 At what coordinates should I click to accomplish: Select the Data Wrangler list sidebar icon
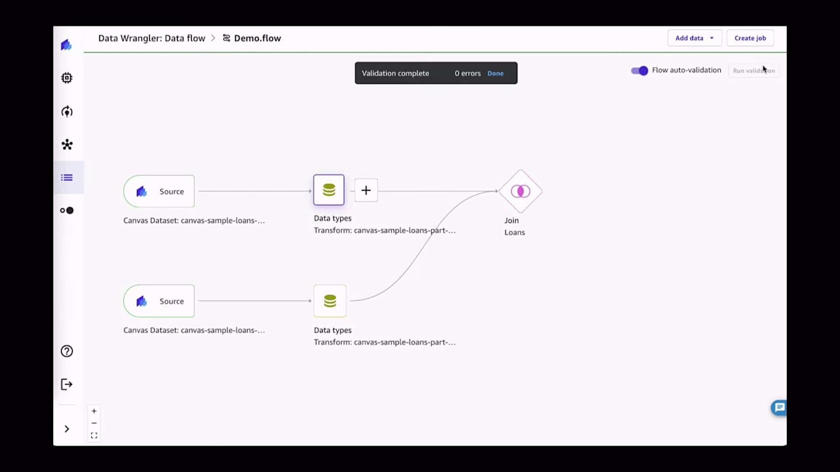click(x=66, y=178)
